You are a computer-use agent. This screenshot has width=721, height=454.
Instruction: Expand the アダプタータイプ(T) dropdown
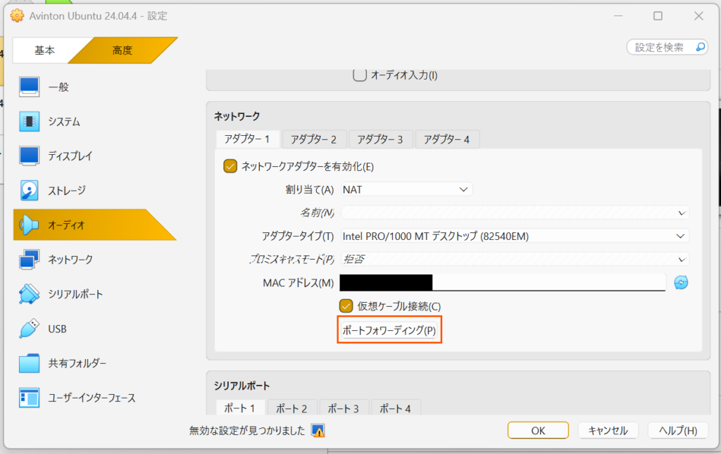point(515,237)
